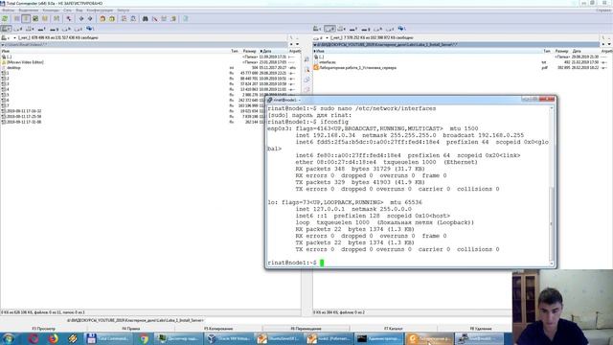613x345 pixels.
Task: Click the F5 Копирование button
Action: coord(218,329)
